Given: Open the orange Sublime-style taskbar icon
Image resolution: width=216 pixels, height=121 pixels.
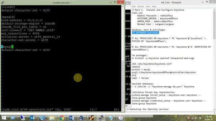Looking at the screenshot, I should 91,118.
